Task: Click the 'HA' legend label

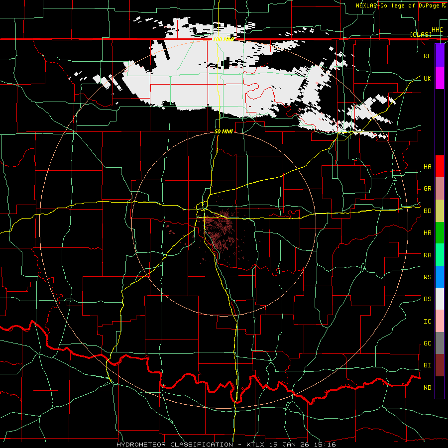Action: tap(427, 166)
